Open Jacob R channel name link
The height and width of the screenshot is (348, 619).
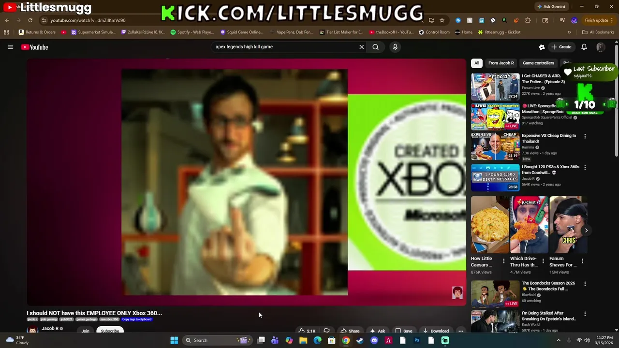tap(50, 328)
